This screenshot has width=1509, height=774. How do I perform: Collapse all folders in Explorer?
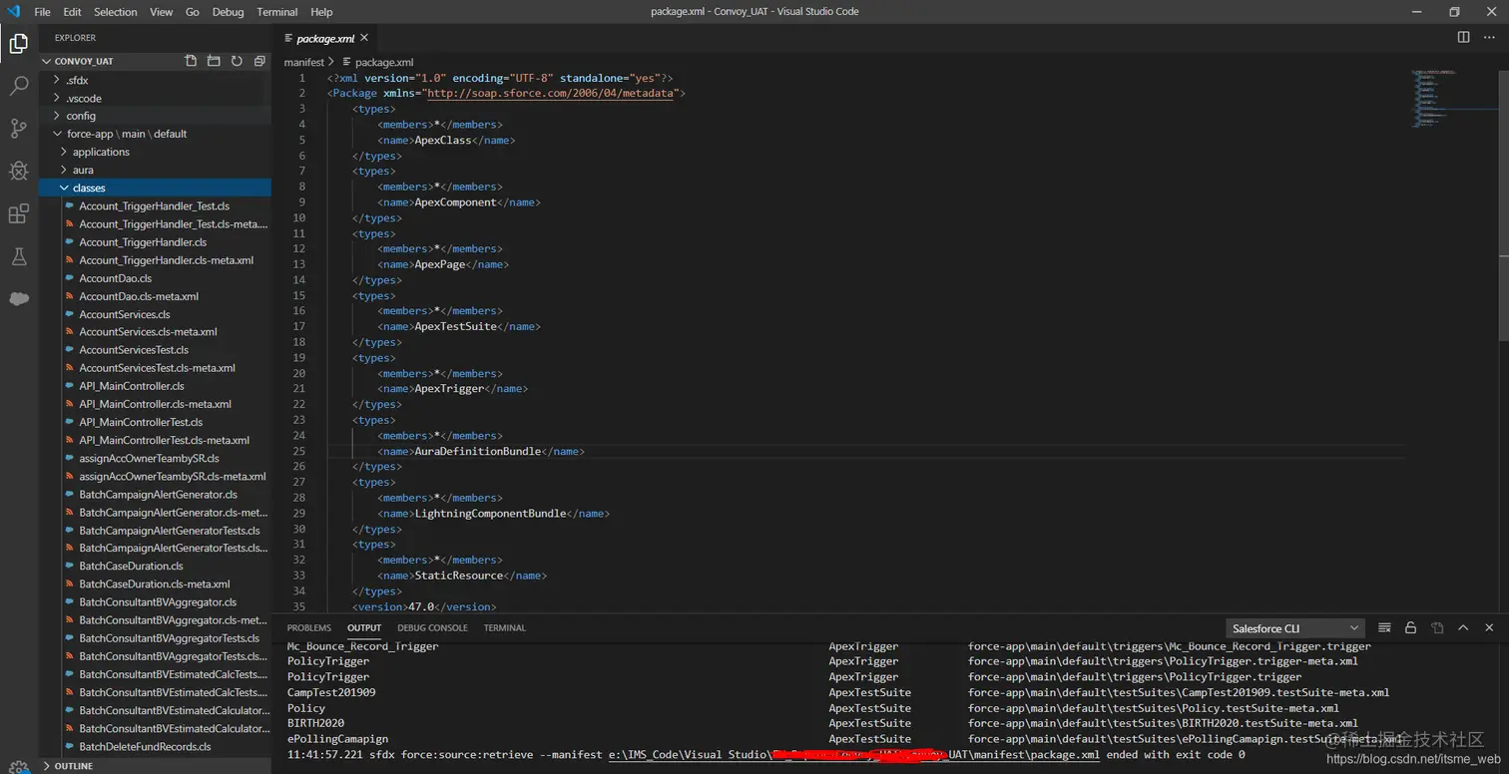[x=259, y=61]
